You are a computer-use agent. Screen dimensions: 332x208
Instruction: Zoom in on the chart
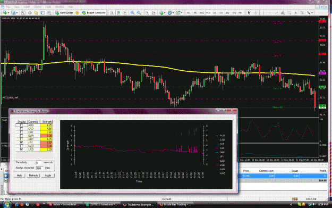(x=133, y=13)
